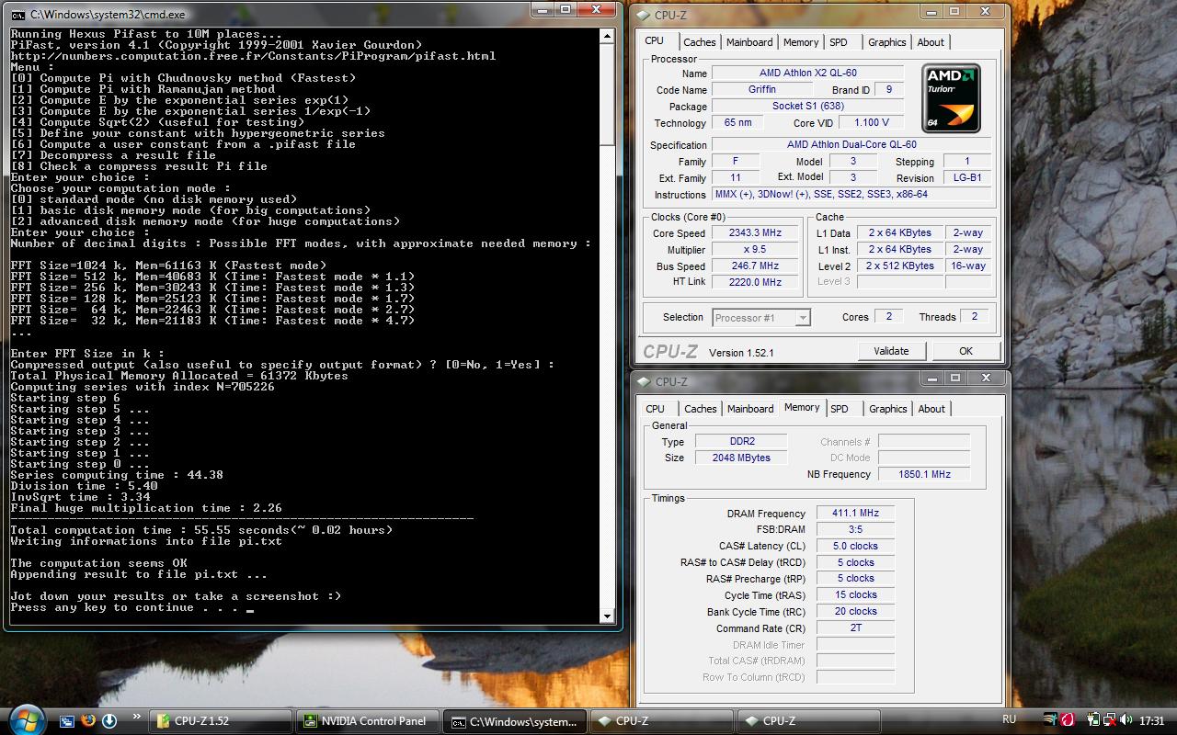Screen dimensions: 1177x735
Task: Open the Processor #1 selection dropdown
Action: coord(761,318)
